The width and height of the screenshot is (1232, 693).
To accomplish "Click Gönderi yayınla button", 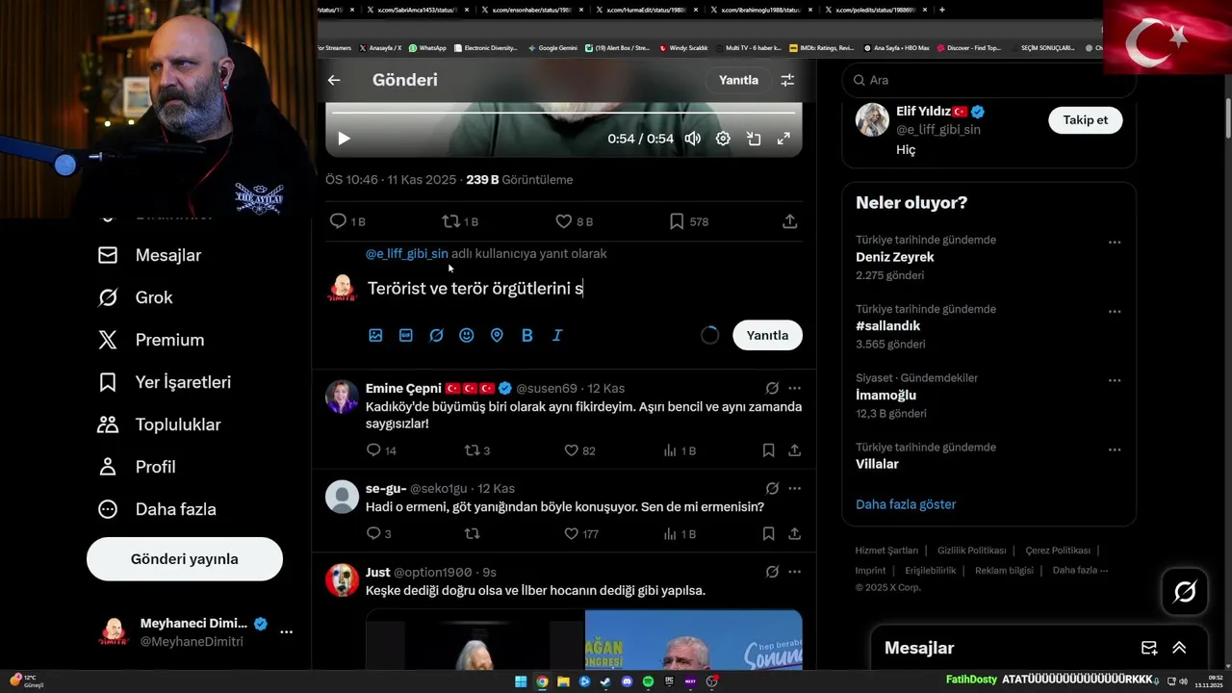I will (x=185, y=559).
